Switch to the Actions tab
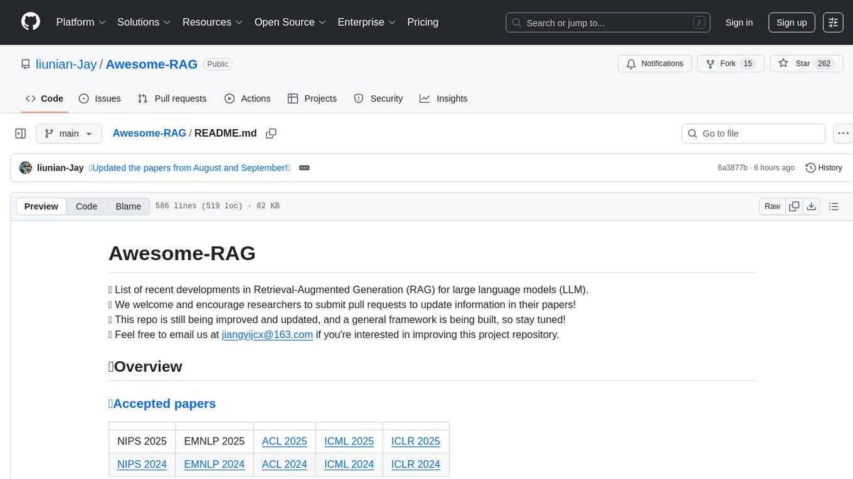 click(247, 98)
